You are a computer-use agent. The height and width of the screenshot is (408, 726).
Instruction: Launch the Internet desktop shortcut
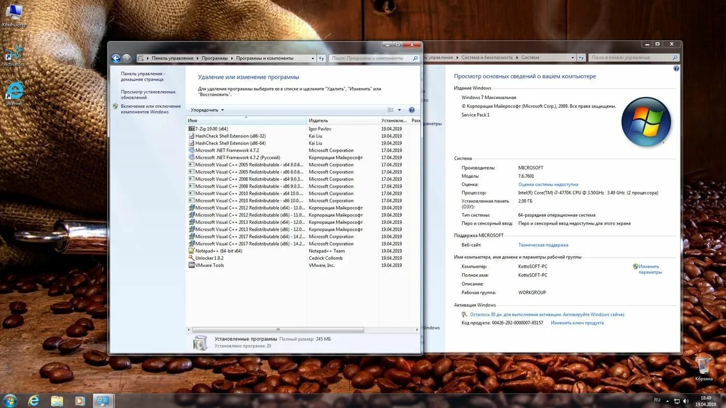tap(14, 93)
